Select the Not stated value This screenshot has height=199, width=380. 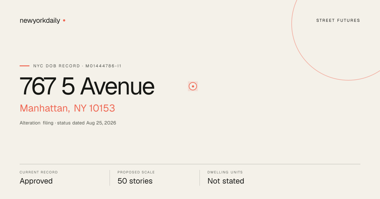[226, 181]
